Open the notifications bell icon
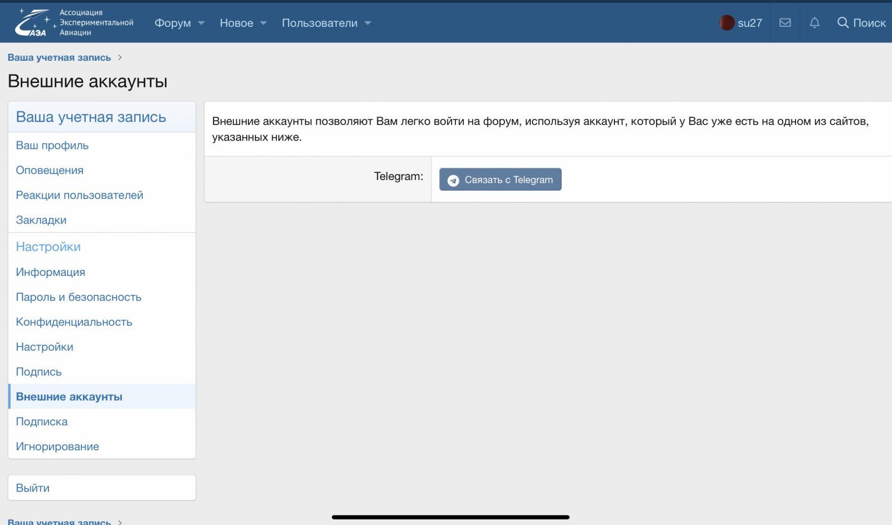Image resolution: width=892 pixels, height=525 pixels. (815, 23)
